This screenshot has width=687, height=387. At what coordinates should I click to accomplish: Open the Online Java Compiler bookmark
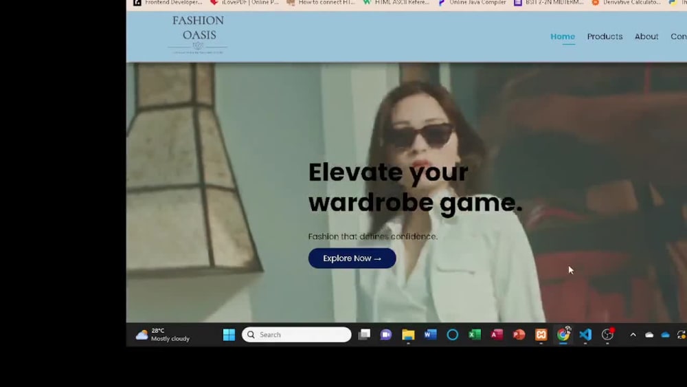(x=473, y=3)
